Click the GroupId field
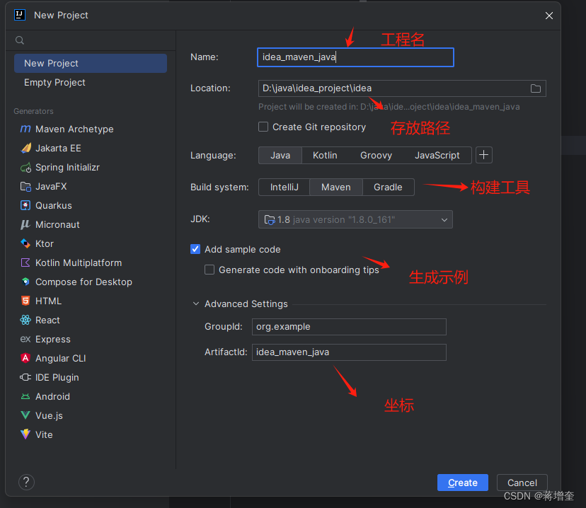586x508 pixels. (x=349, y=327)
